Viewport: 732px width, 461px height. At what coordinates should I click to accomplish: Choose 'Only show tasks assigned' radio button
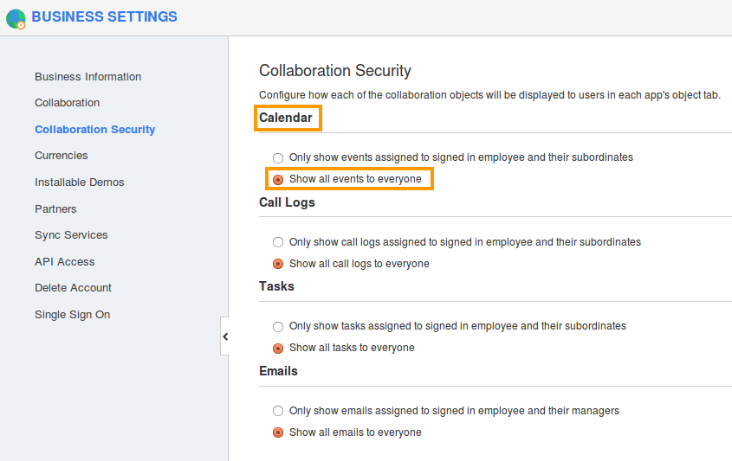278,327
